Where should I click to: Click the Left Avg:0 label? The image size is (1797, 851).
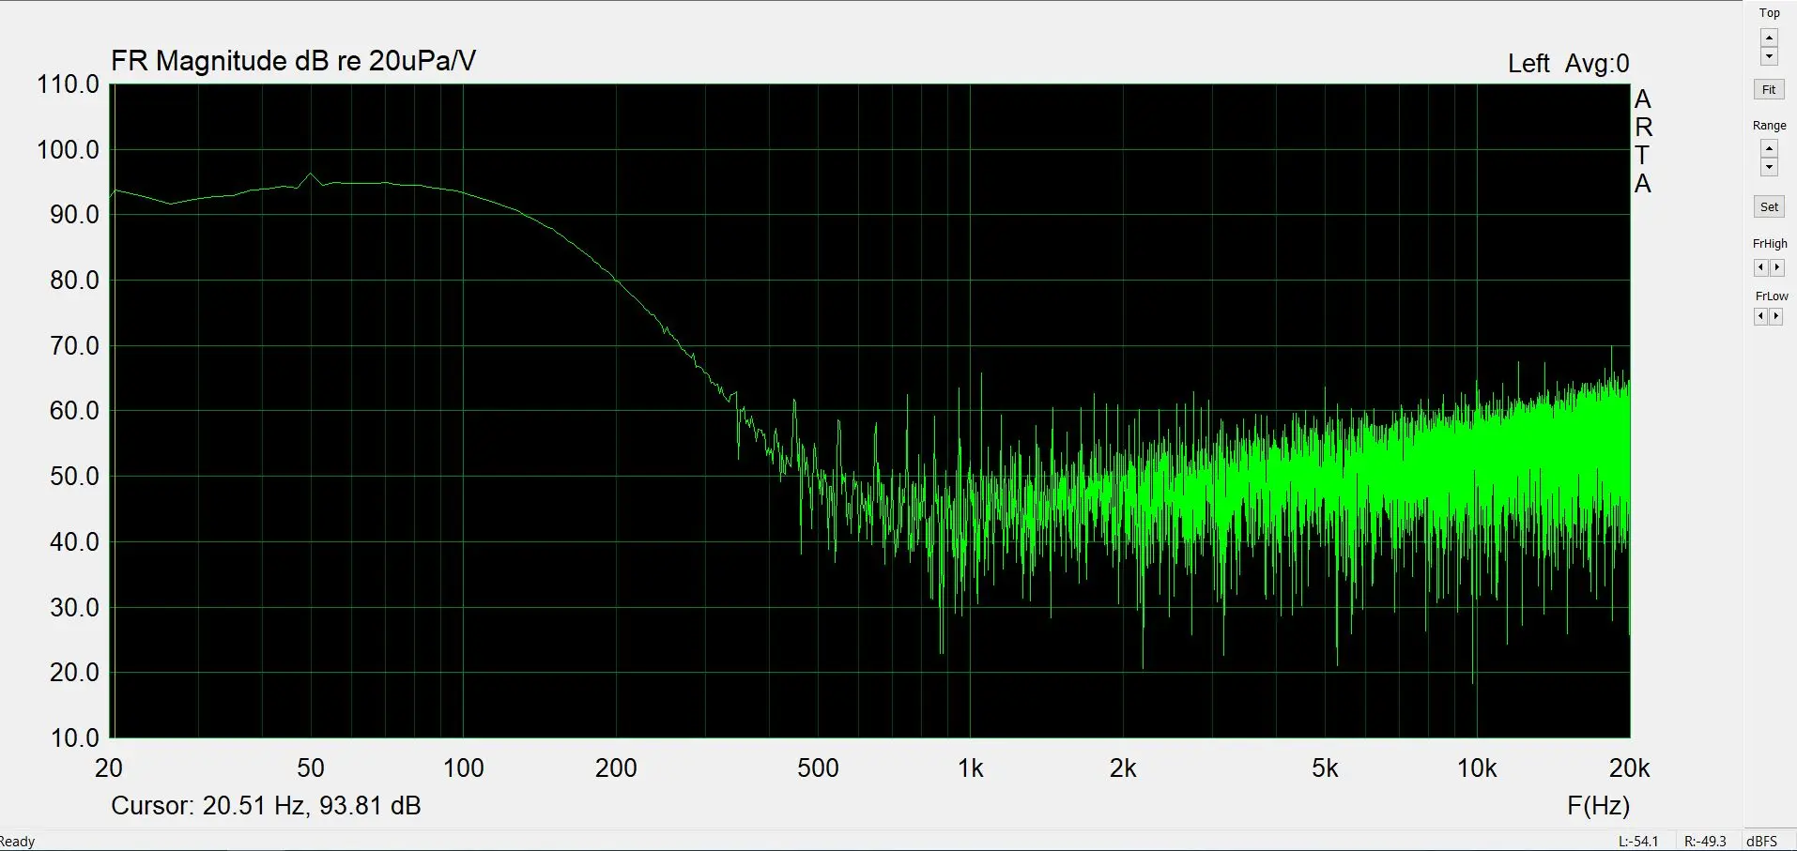point(1568,64)
